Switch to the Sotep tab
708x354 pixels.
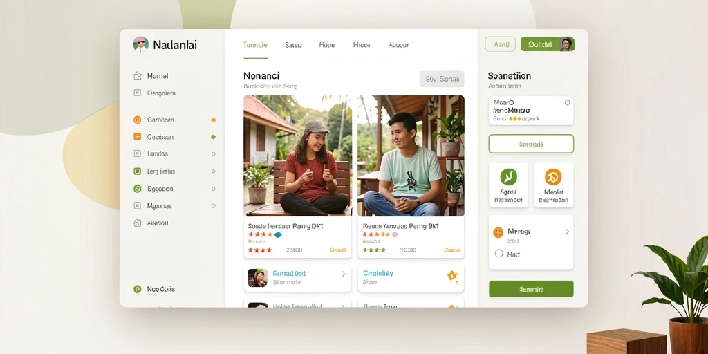293,45
